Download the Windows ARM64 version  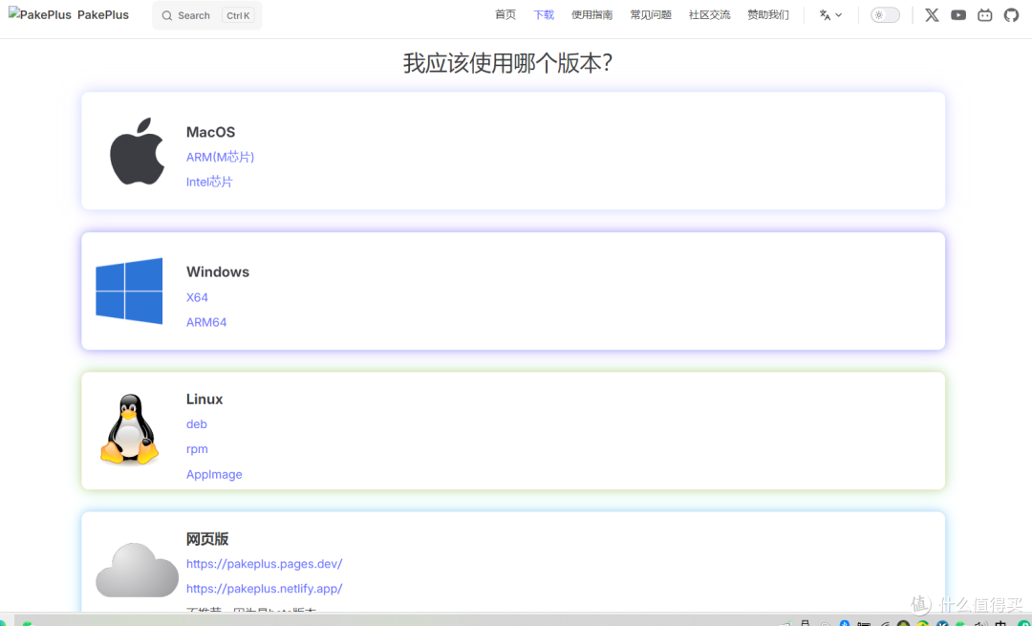pos(206,322)
